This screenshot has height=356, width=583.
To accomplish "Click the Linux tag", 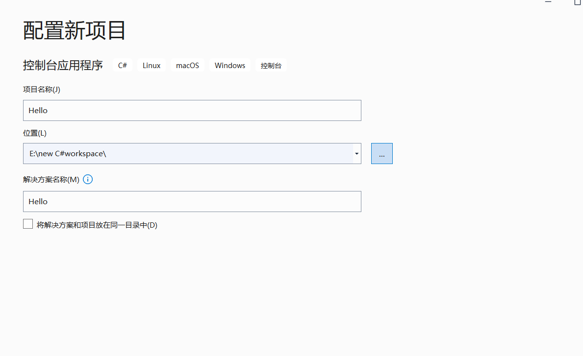I will [x=152, y=65].
